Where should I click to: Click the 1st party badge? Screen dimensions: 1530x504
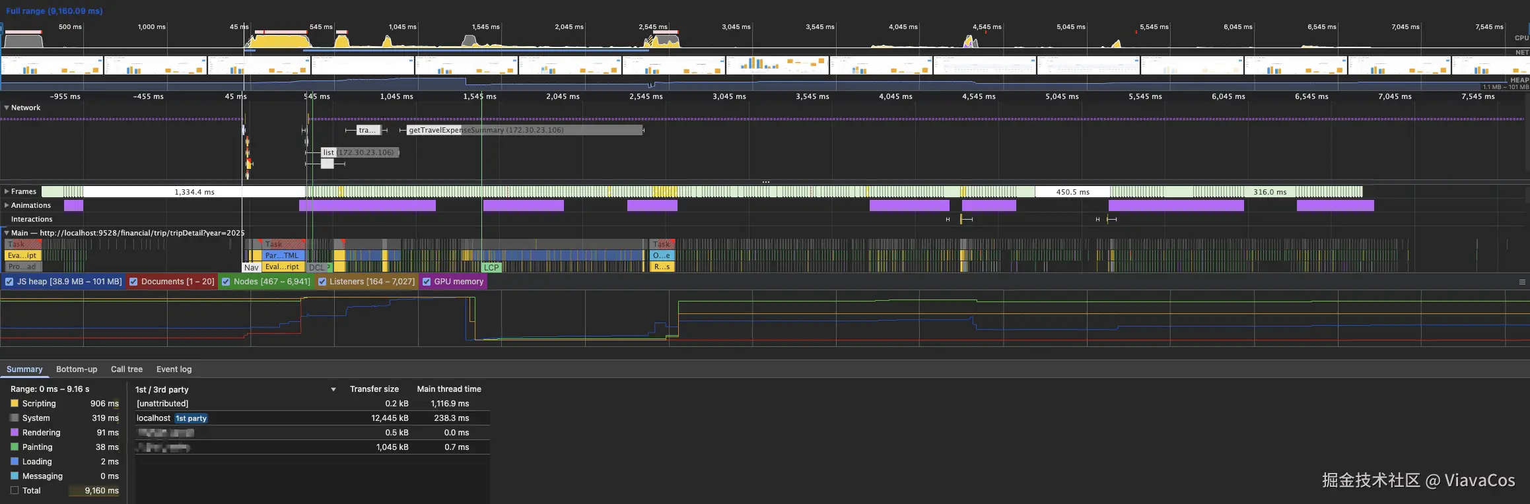pos(191,418)
